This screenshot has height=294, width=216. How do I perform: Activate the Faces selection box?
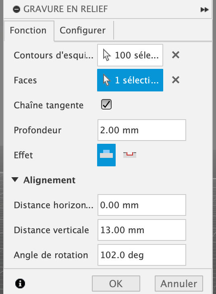(130, 80)
